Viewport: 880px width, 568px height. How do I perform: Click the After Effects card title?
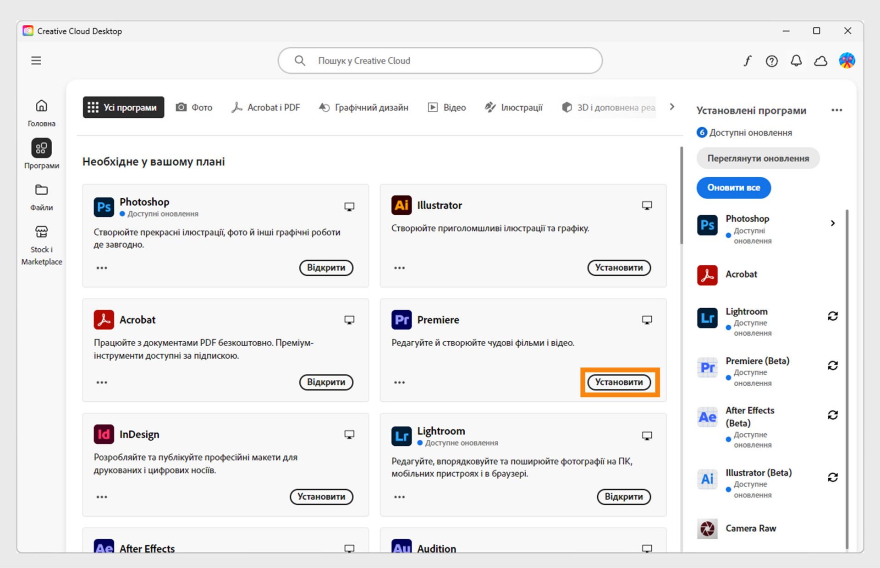coord(147,548)
